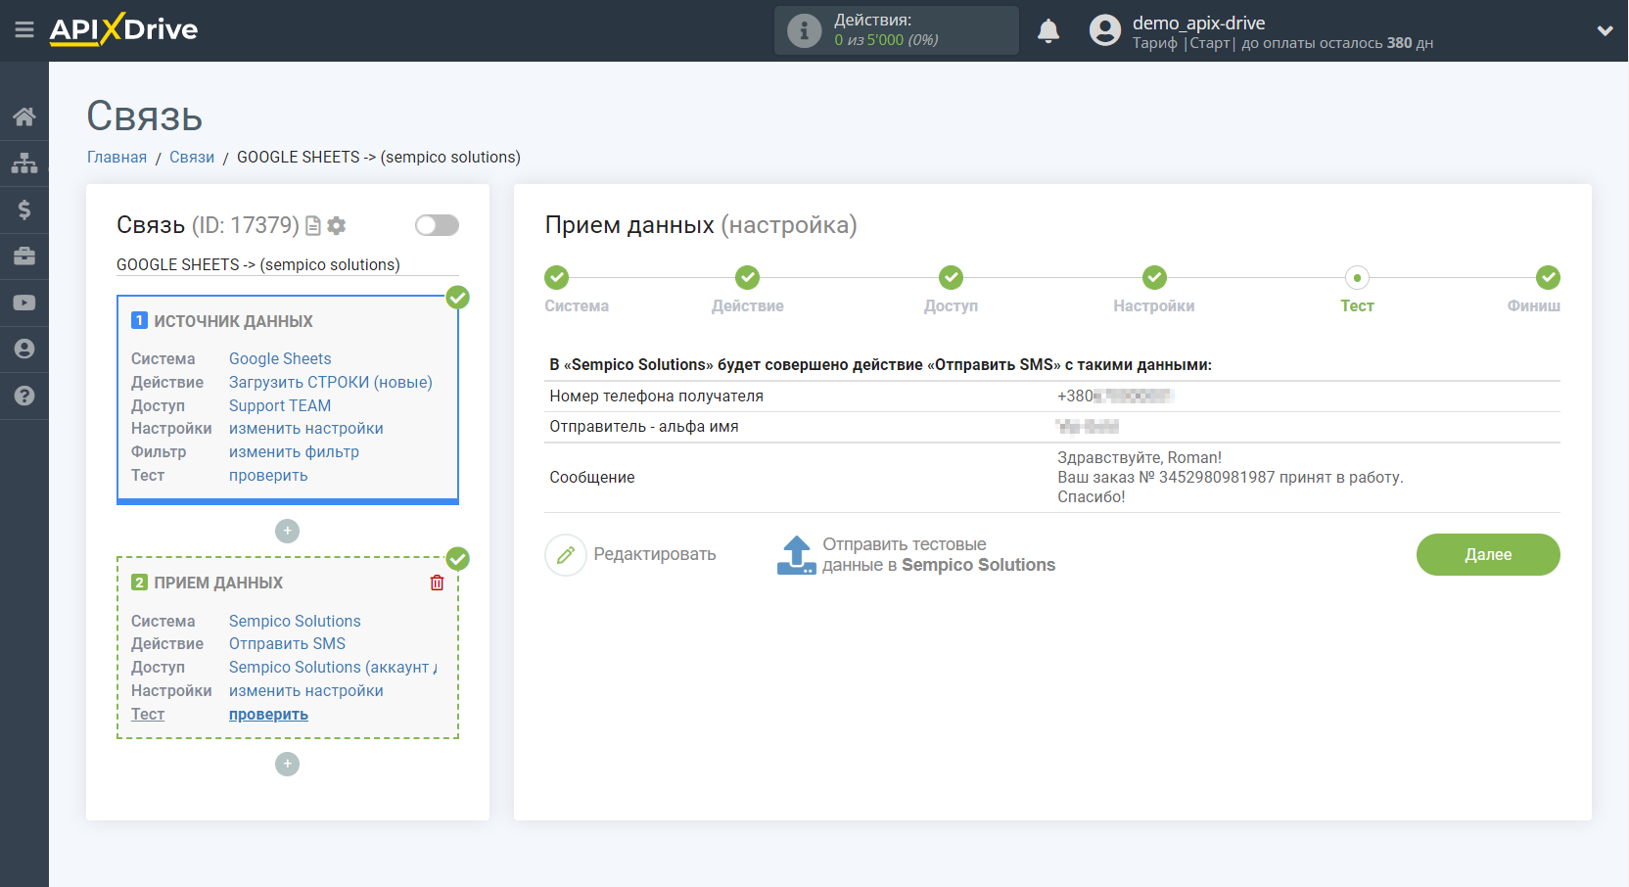Open connections sitemap icon in sidebar
The width and height of the screenshot is (1629, 887).
(24, 163)
